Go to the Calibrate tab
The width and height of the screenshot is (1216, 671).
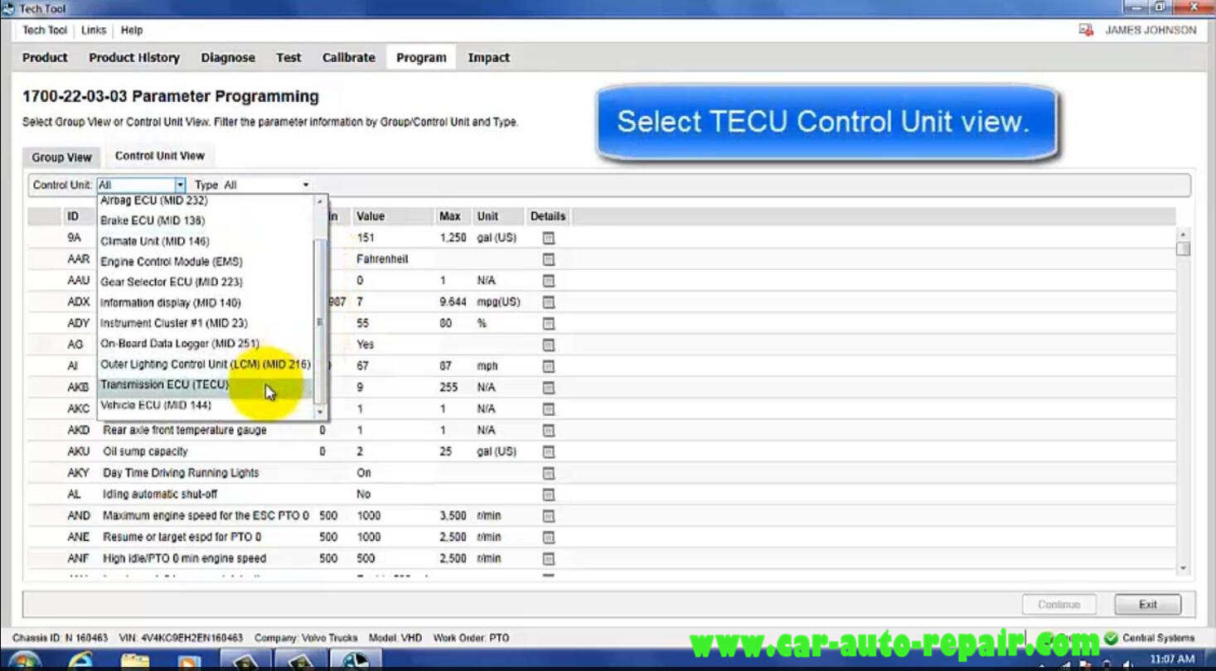pos(348,57)
